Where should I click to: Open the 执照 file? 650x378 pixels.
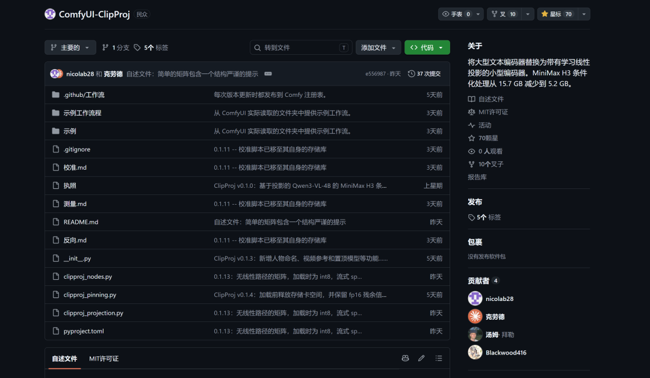[70, 185]
